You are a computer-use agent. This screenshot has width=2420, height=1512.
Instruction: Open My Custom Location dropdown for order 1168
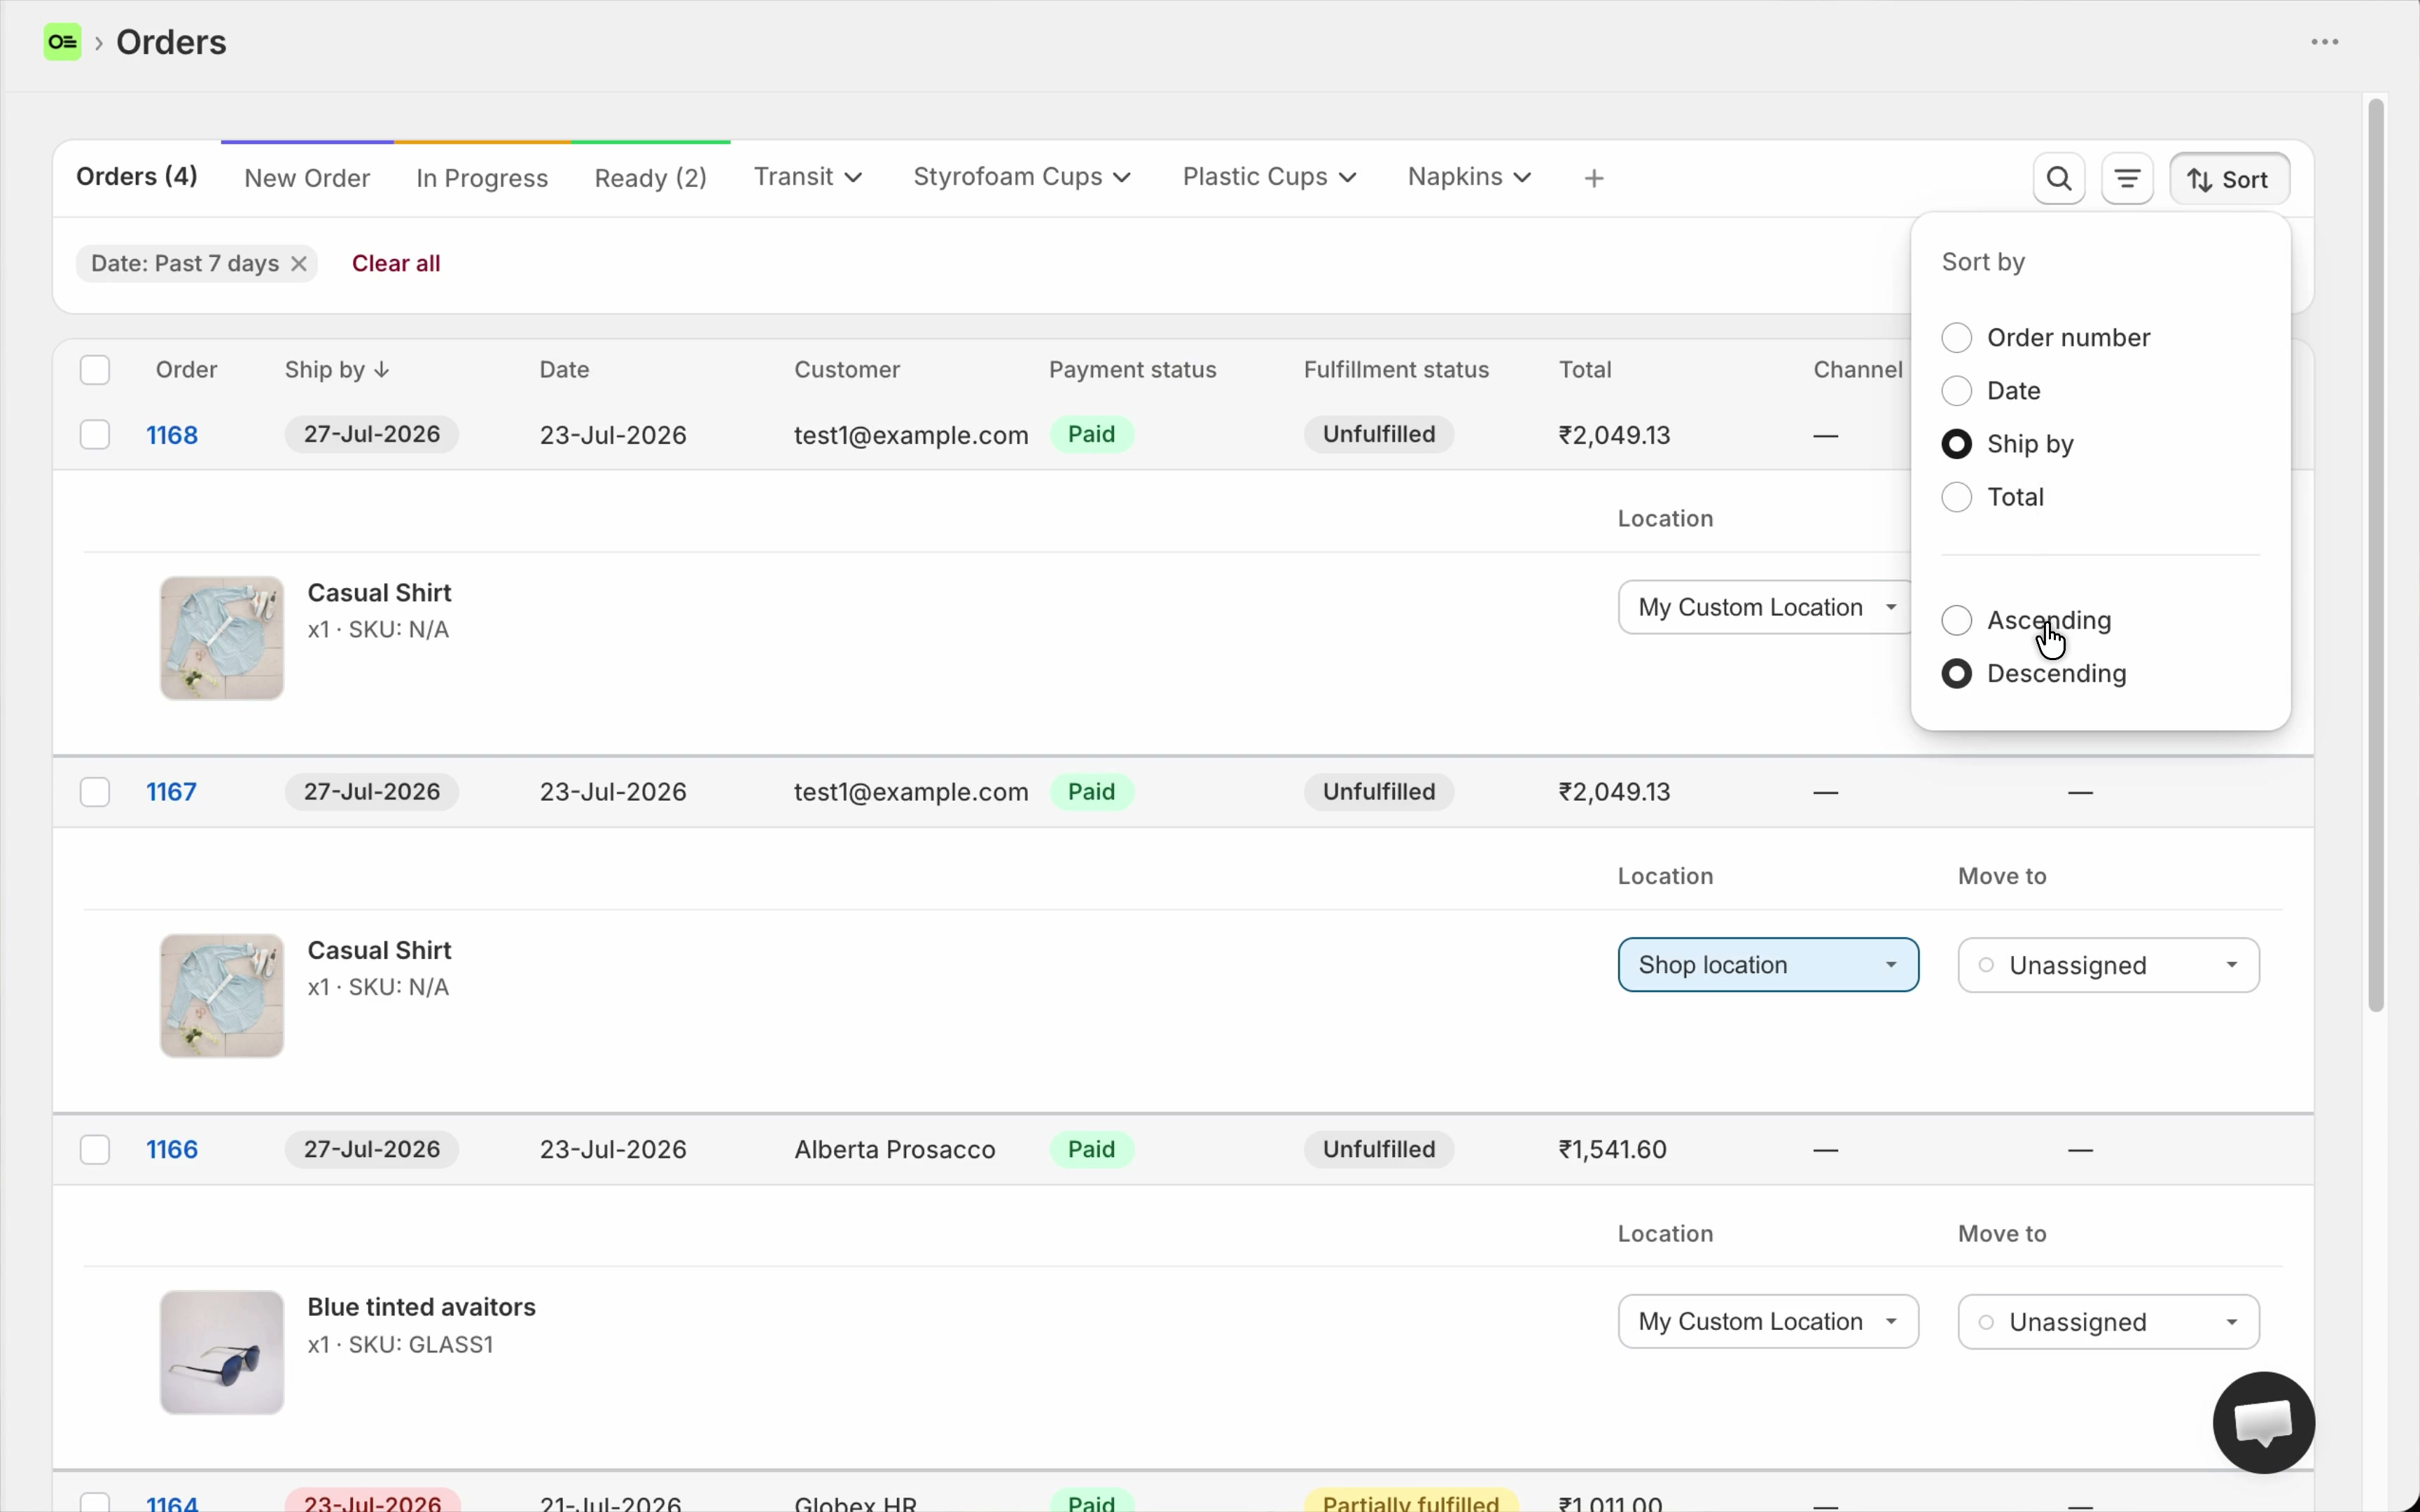pos(1767,607)
